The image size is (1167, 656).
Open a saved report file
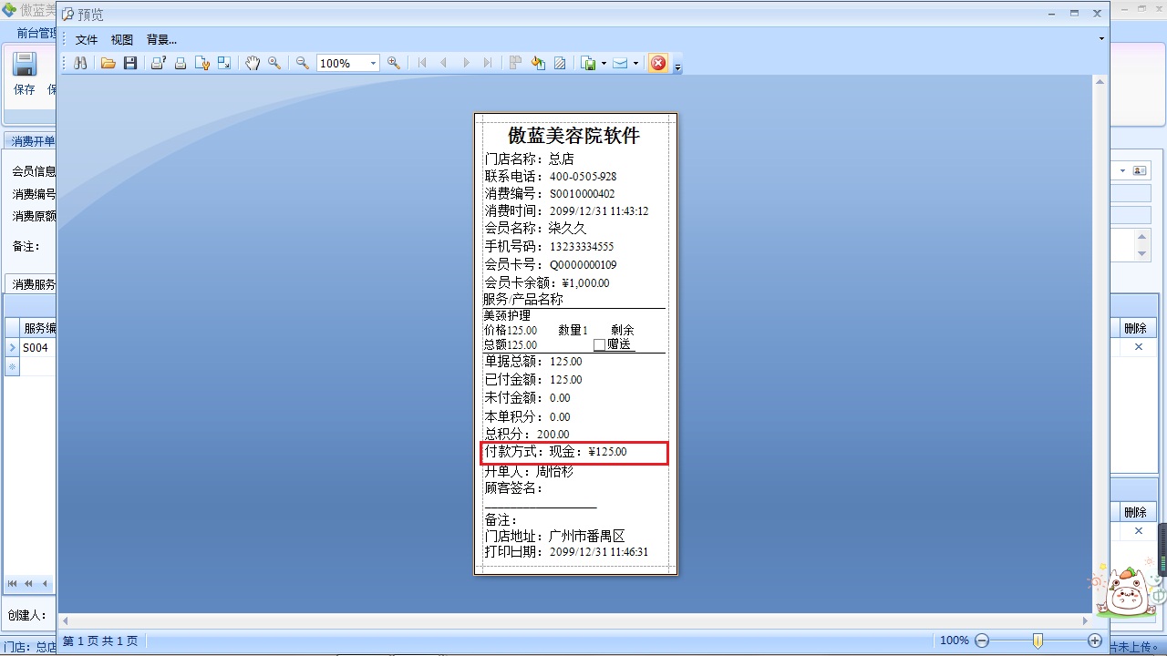(x=108, y=63)
